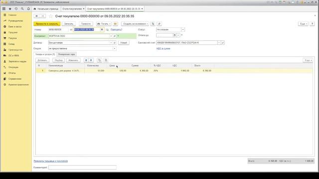Open Оплата до term selection arrow
319x179 pixels.
click(x=178, y=35)
